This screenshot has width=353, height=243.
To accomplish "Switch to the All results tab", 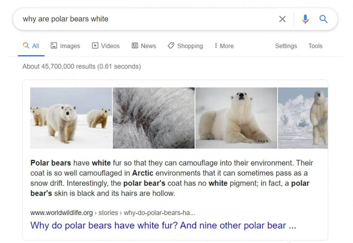I will 31,46.
